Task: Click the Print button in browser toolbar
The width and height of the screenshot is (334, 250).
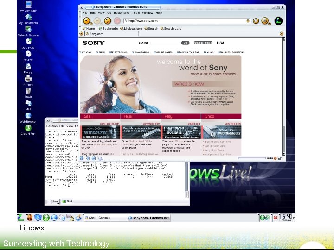Action: click(x=265, y=21)
